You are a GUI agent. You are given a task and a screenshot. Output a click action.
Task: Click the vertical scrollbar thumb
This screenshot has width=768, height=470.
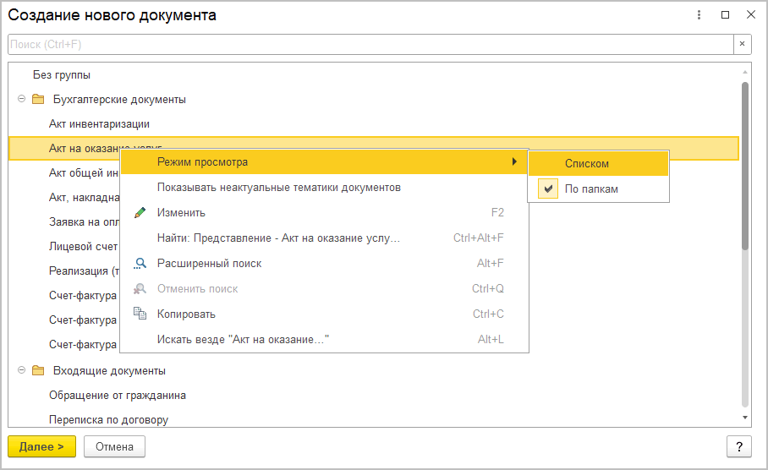pos(744,165)
